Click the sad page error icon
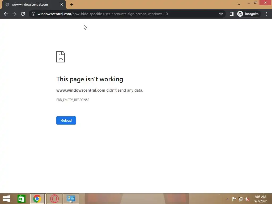Image resolution: width=272 pixels, height=204 pixels. click(61, 57)
